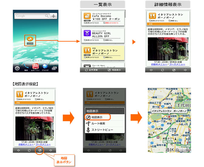Tap refresh icon in the 地図表示機能 first screen toolbar

point(29,150)
